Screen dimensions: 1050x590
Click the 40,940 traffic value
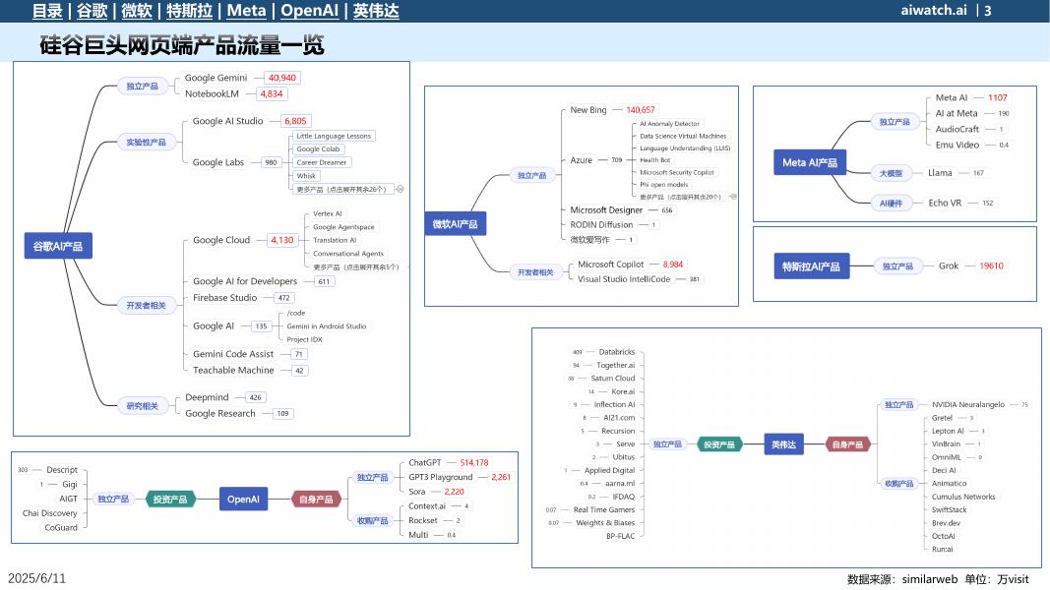[281, 78]
